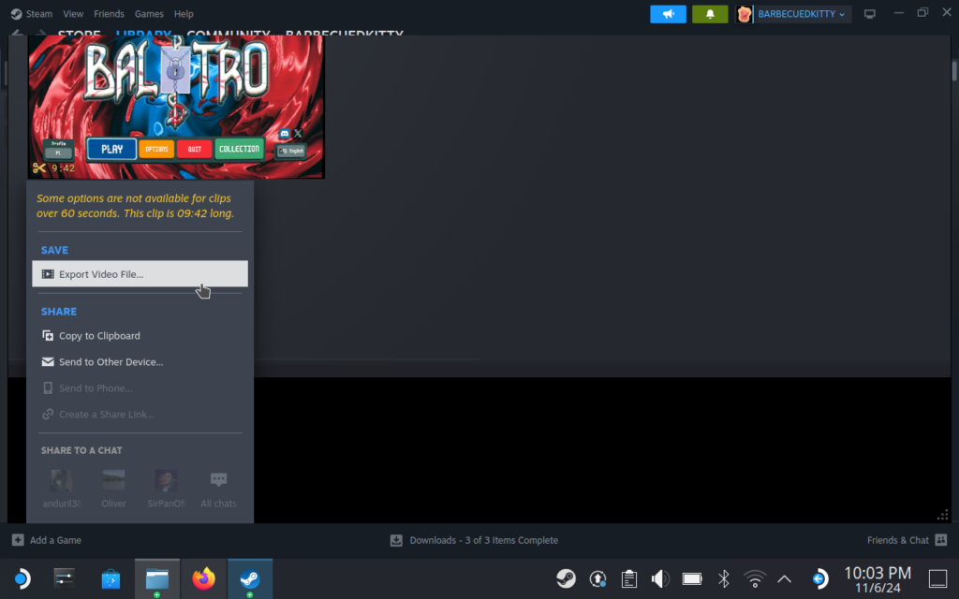Open the blue announcements megaphone icon
The image size is (959, 599).
(667, 13)
